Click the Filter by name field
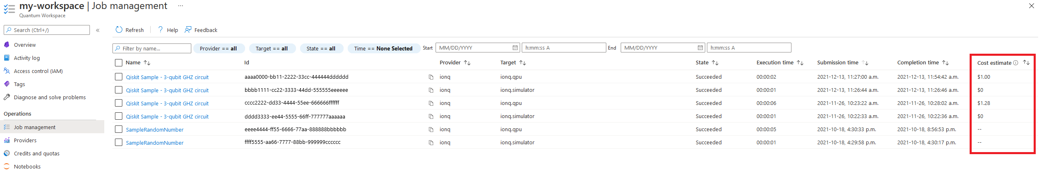The image size is (1039, 173). (x=152, y=48)
